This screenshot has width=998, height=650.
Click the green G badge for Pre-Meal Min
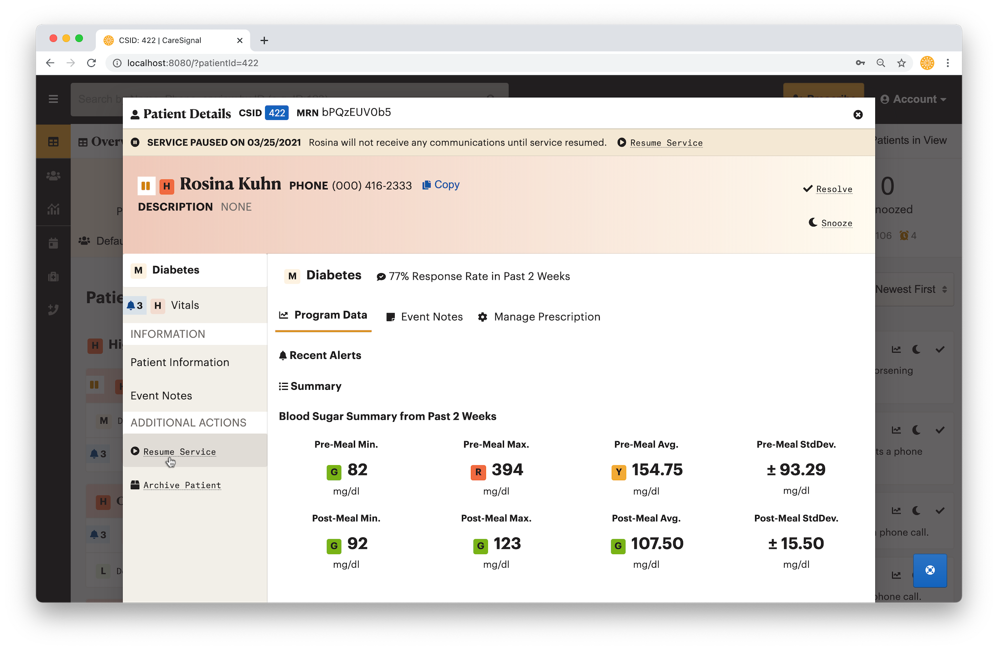334,472
